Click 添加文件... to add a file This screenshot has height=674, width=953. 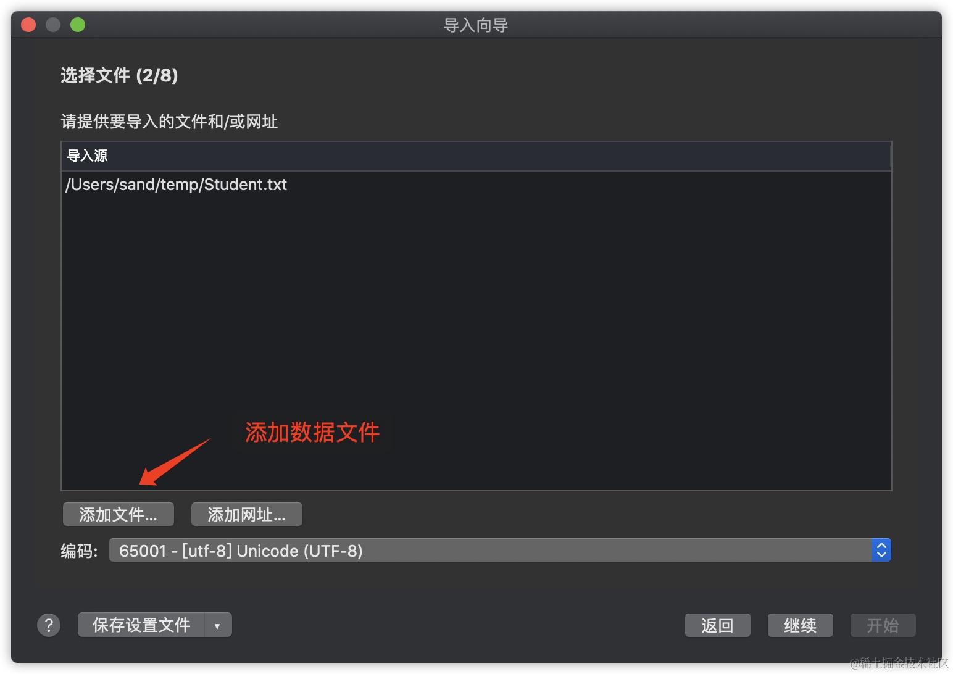tap(119, 514)
